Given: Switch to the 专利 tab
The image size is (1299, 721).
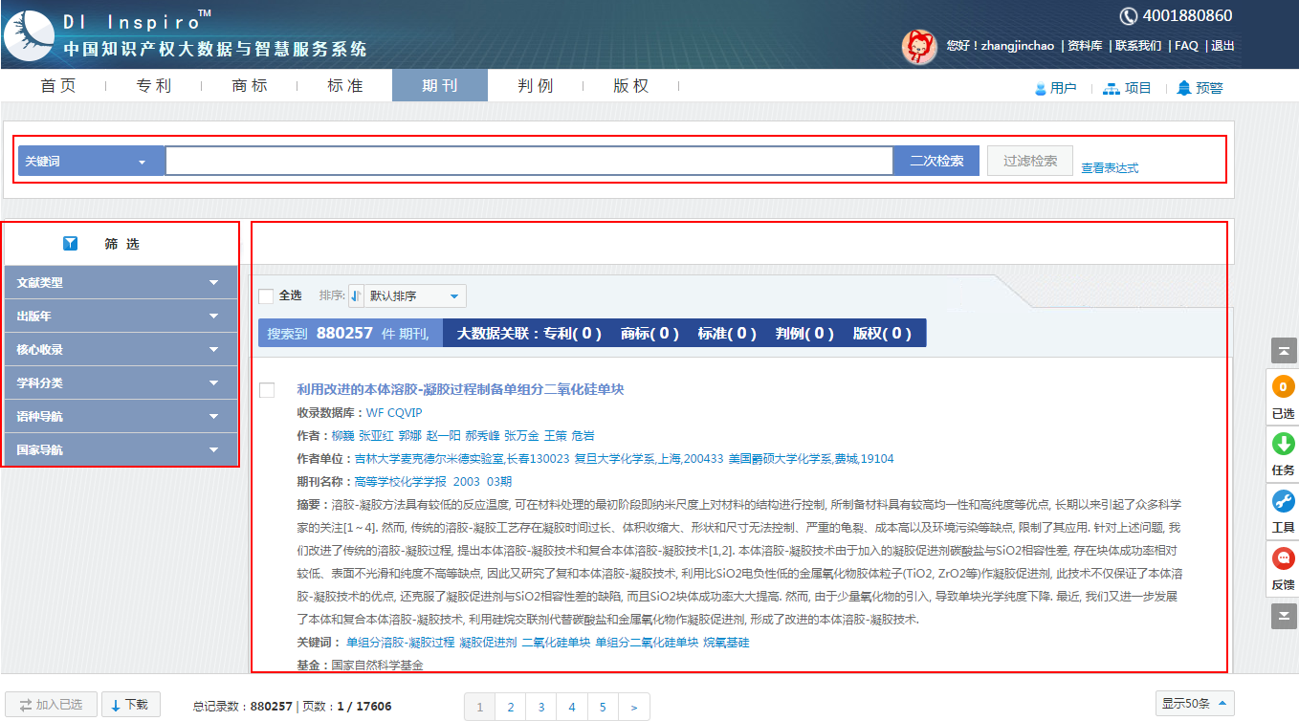Looking at the screenshot, I should point(153,86).
